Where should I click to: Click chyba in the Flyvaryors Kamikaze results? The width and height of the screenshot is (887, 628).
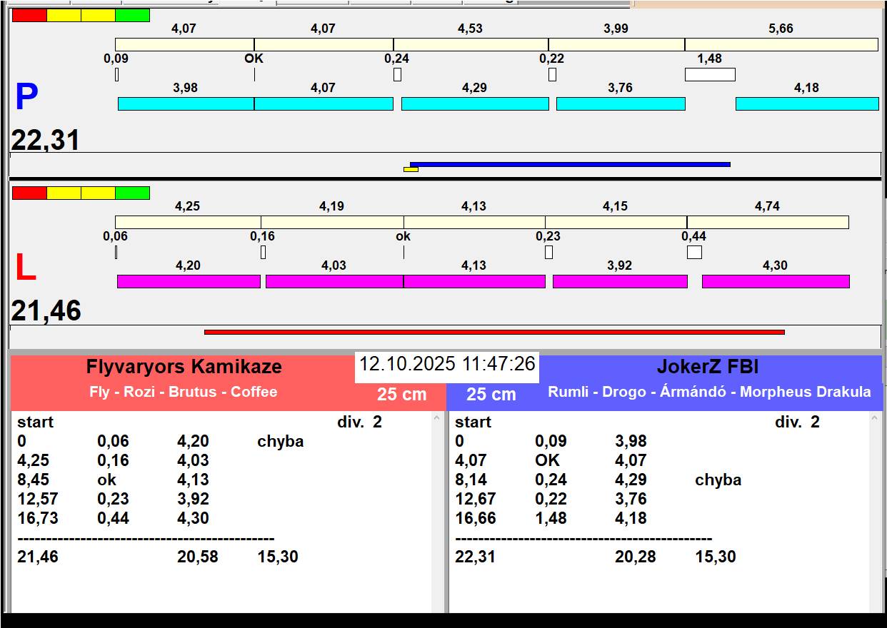pos(281,441)
